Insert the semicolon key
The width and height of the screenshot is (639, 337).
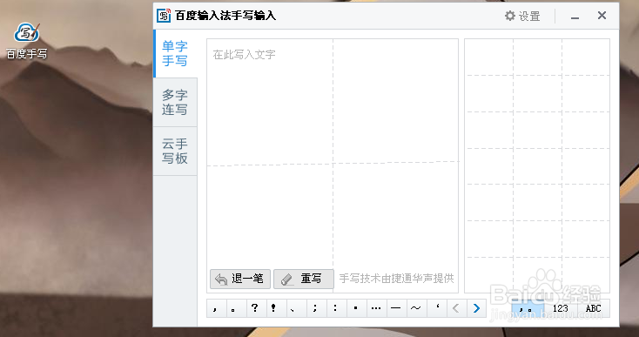pos(316,308)
